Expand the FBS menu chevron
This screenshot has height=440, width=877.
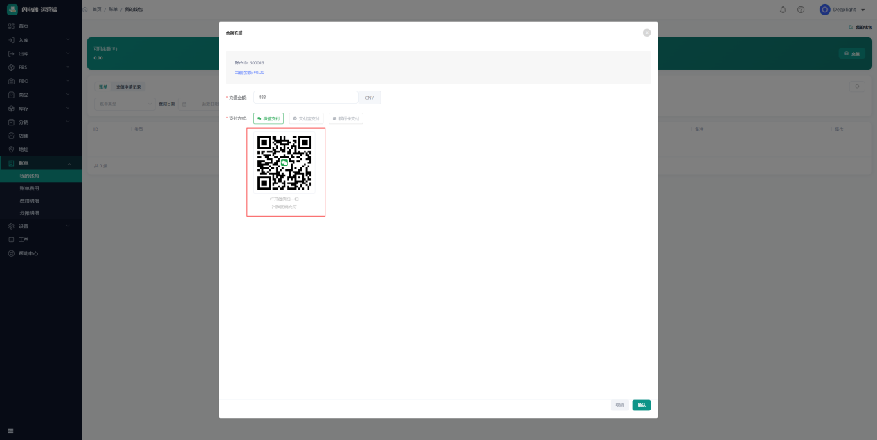coord(68,67)
